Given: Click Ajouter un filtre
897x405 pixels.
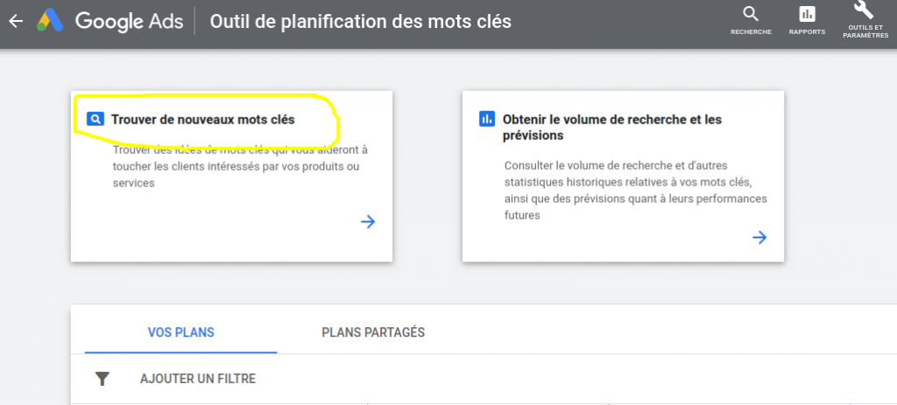Looking at the screenshot, I should [198, 379].
